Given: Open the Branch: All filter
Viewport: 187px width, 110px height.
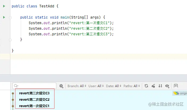Looking at the screenshot, I should point(77,86).
